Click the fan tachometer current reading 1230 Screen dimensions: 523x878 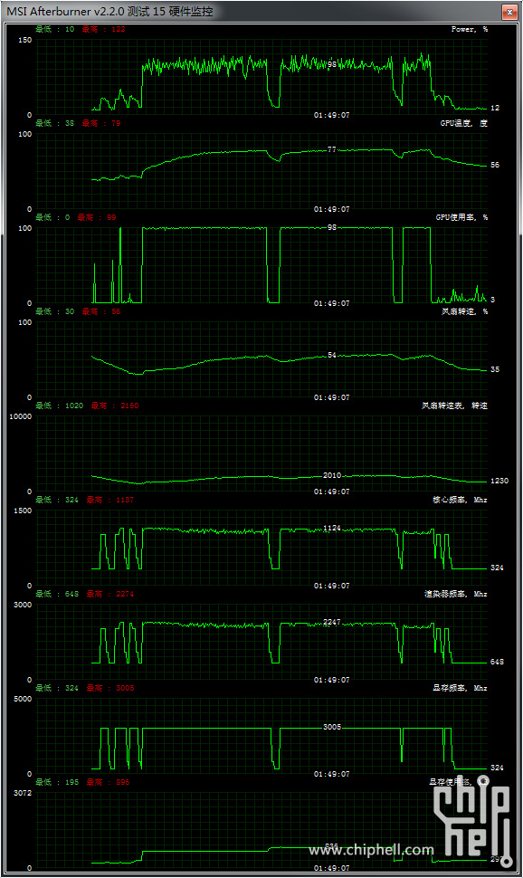click(x=499, y=481)
